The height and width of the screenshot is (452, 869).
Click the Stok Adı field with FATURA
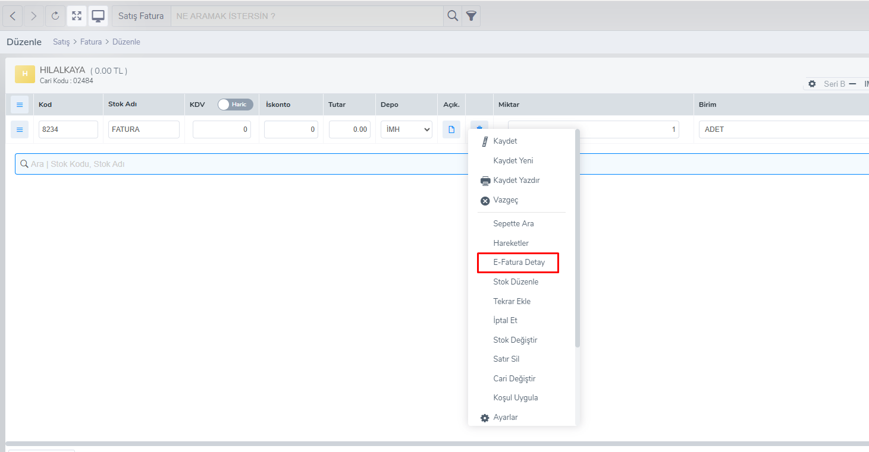click(144, 129)
